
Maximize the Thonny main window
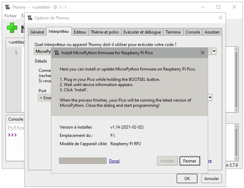(x=218, y=7)
